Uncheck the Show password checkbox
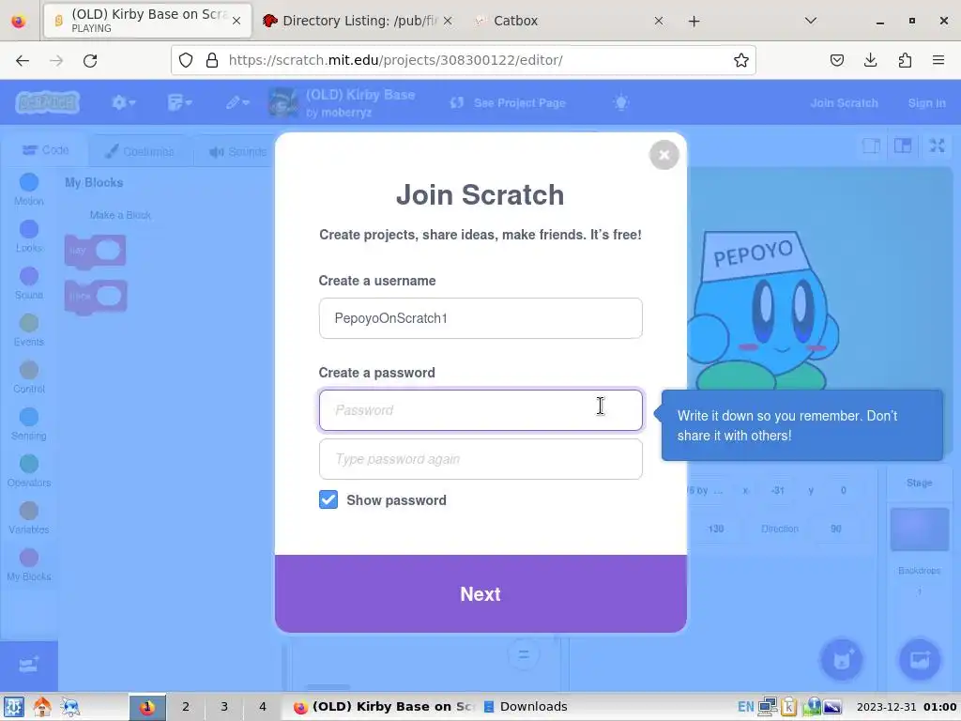This screenshot has height=721, width=961. pos(328,499)
